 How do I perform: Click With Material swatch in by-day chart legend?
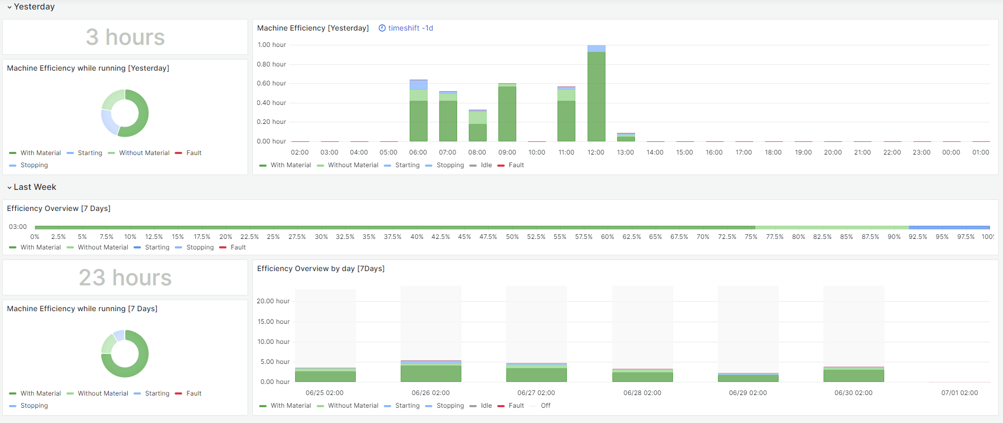[263, 406]
